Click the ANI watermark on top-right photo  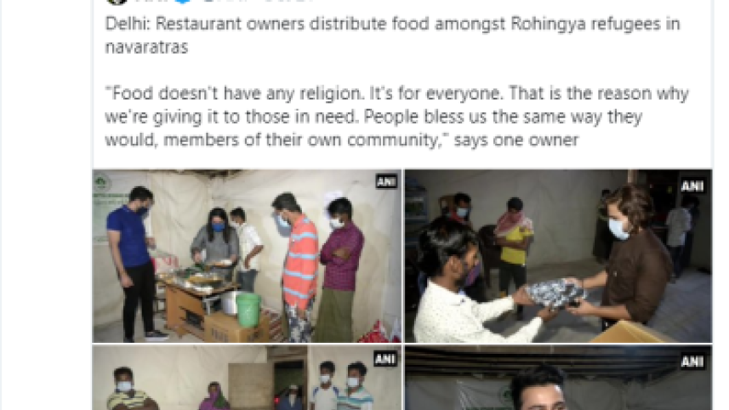click(x=692, y=186)
